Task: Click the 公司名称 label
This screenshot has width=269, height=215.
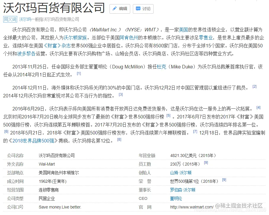Action: [x=15, y=155]
